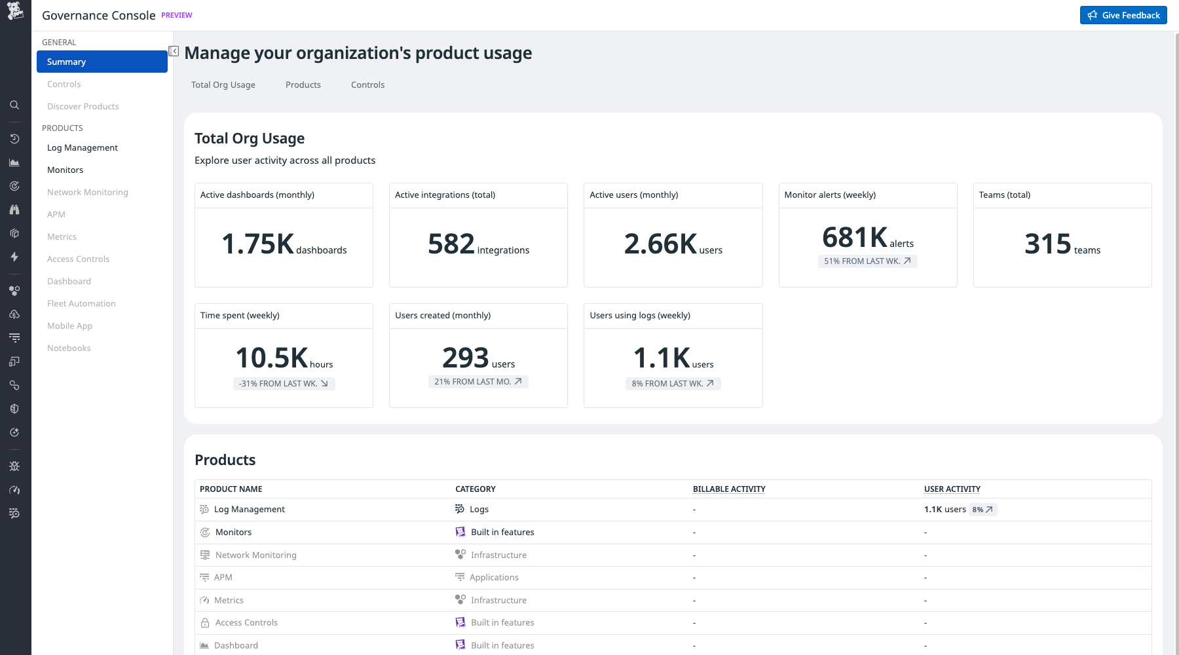Select the dashboards chart icon in the sidebar

[x=14, y=162]
